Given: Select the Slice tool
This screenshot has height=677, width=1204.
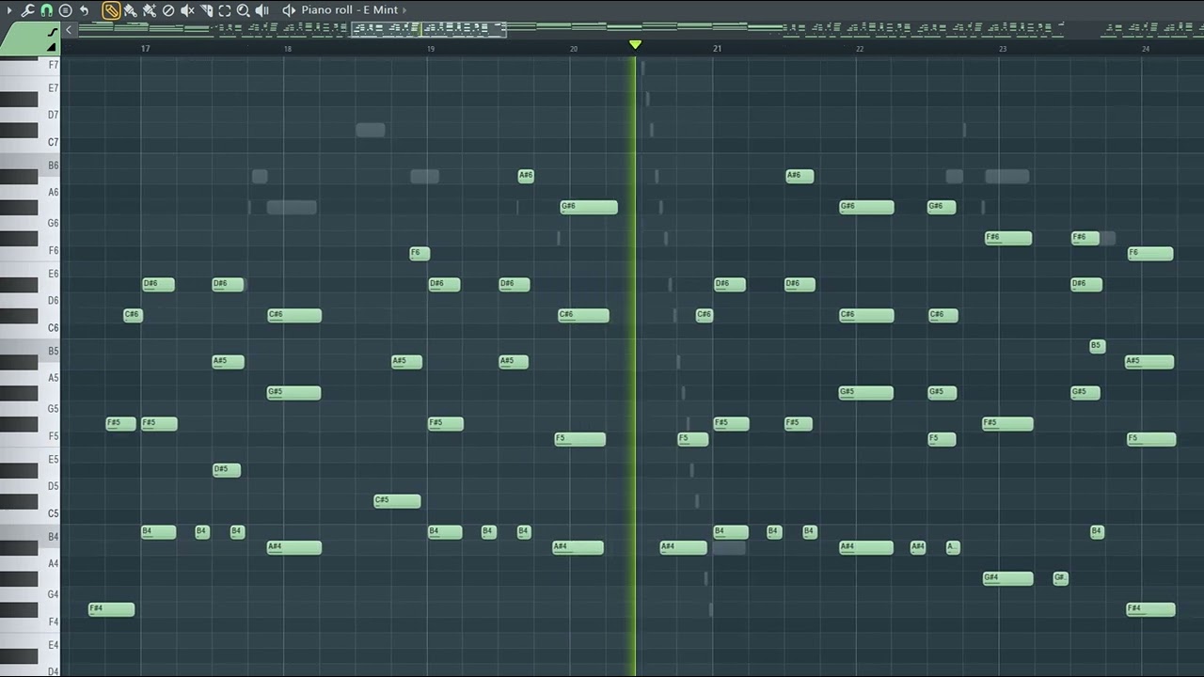Looking at the screenshot, I should pos(206,10).
